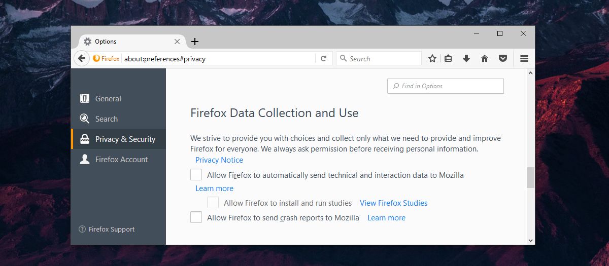Open the Pocket icon
Image resolution: width=609 pixels, height=266 pixels.
pos(503,59)
